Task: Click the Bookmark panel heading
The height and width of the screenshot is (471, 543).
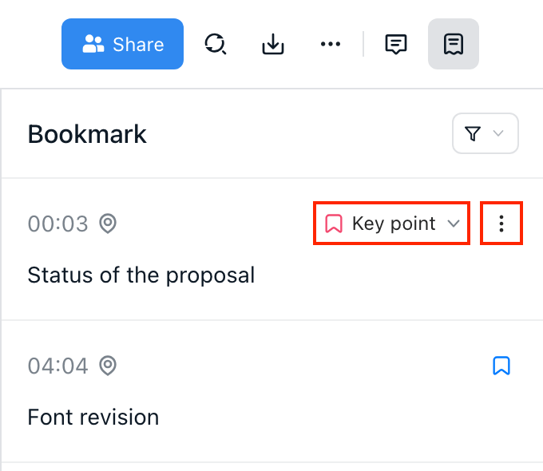Action: (87, 133)
